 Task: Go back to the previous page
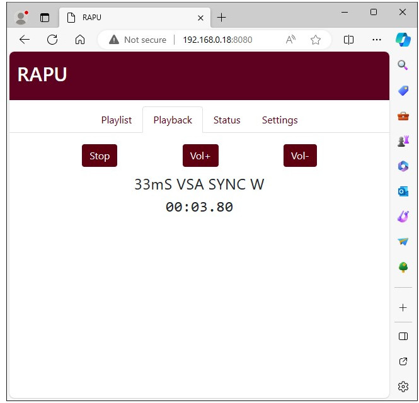(x=25, y=40)
